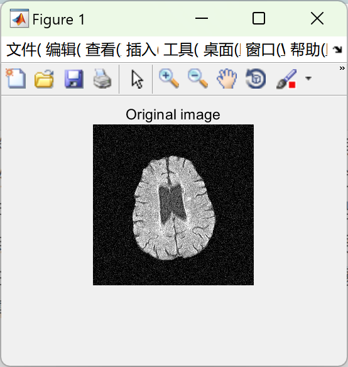Click the MATLAB logo in the title bar
The height and width of the screenshot is (367, 348).
point(19,18)
